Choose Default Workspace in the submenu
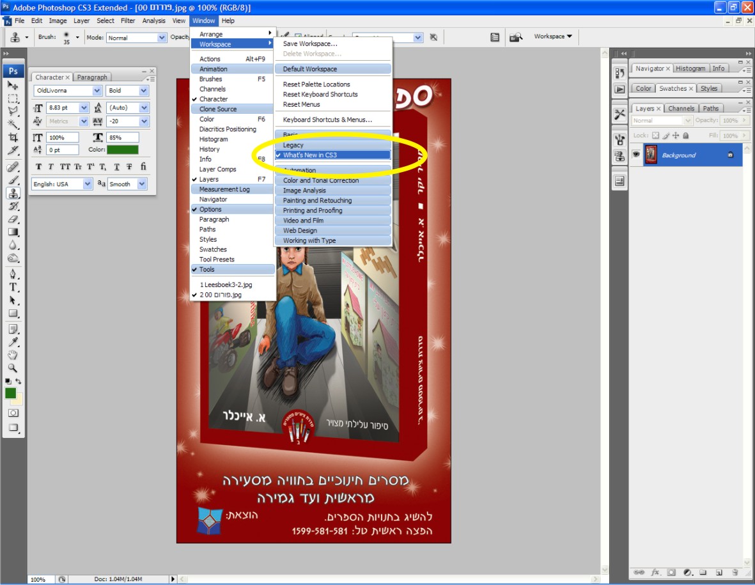 (x=332, y=69)
